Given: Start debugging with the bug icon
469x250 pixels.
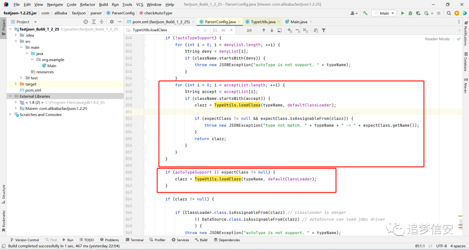Looking at the screenshot, I should pos(410,13).
